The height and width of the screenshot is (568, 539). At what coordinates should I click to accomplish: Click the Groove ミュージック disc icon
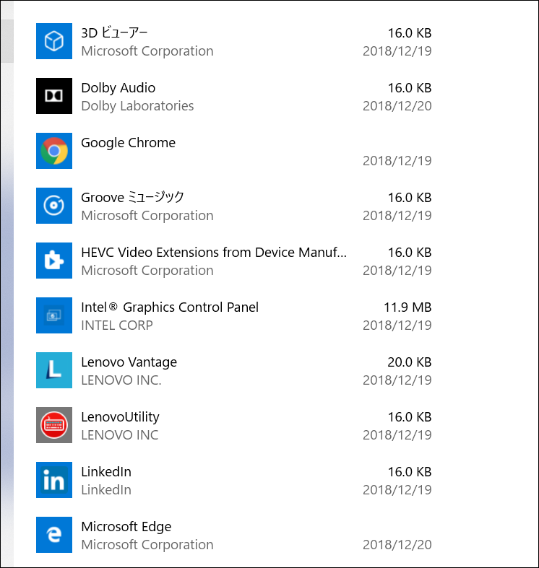tap(54, 206)
